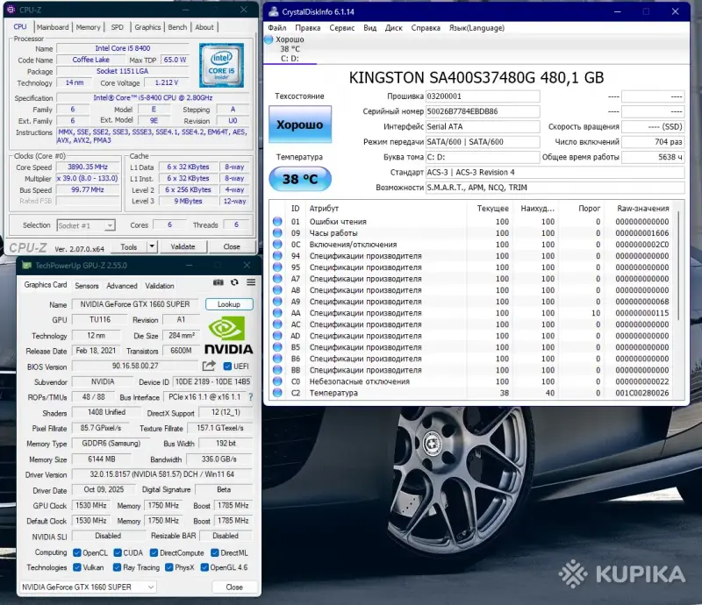Click the Driver Version field in GPU-Z

pyautogui.click(x=162, y=474)
